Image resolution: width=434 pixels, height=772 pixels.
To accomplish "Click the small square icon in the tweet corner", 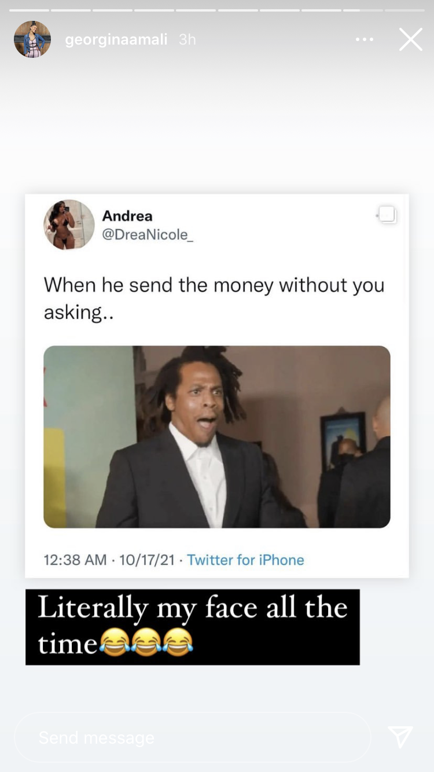I will [x=387, y=215].
